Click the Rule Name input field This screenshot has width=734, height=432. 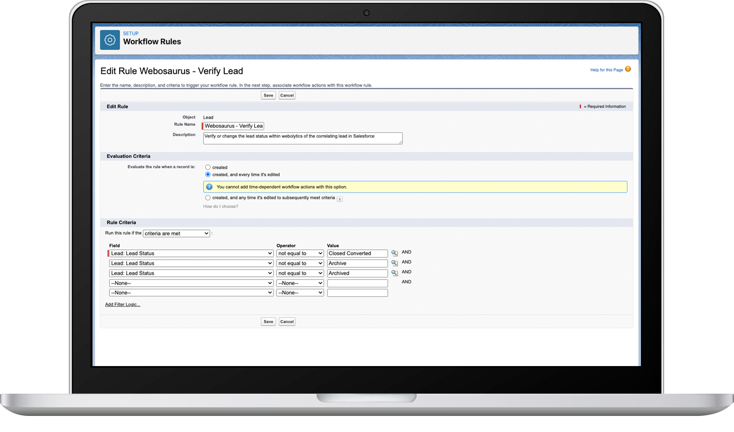tap(234, 126)
